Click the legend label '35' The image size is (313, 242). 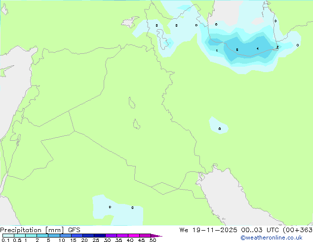tap(118, 240)
